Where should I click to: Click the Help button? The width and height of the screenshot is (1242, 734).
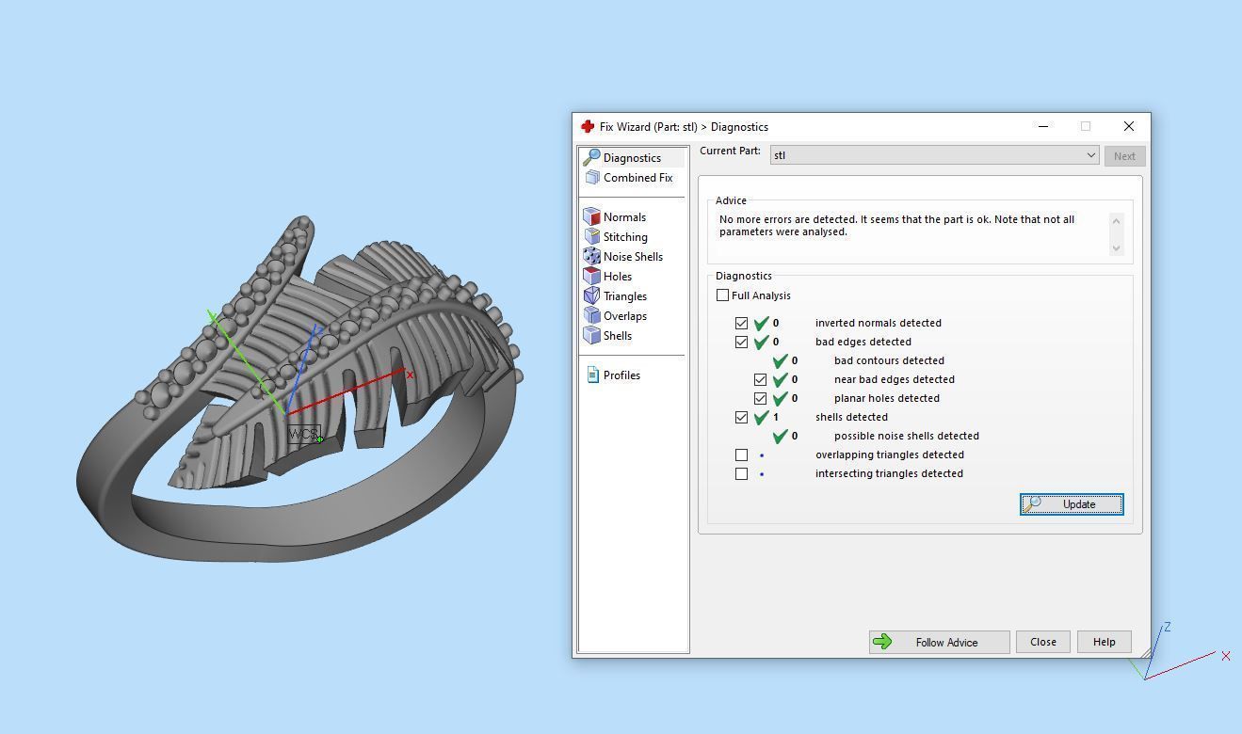pos(1104,642)
